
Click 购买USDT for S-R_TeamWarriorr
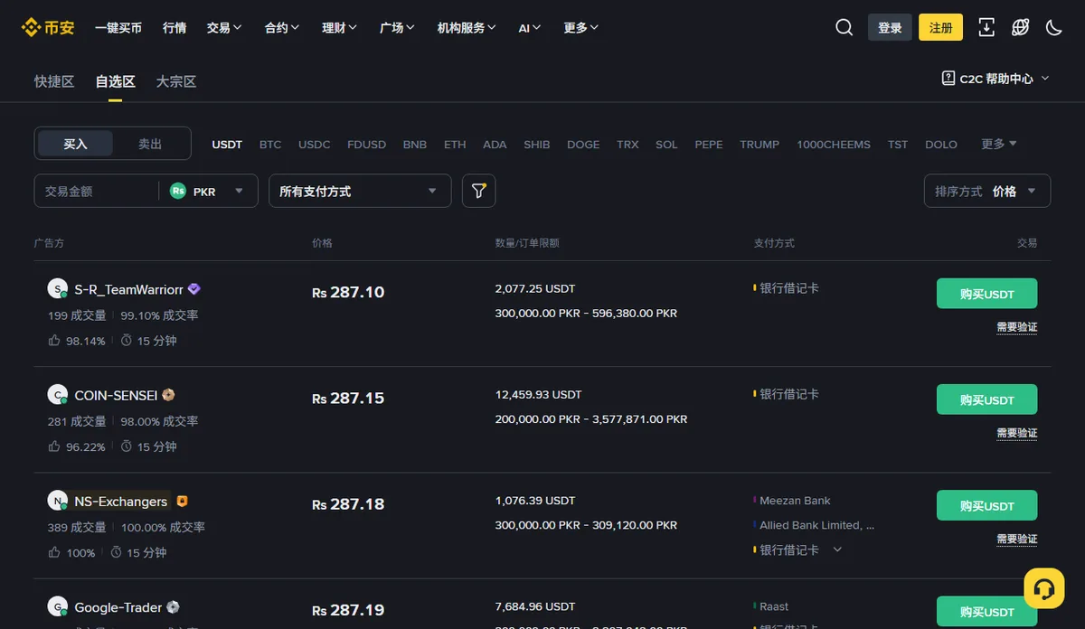pyautogui.click(x=986, y=294)
